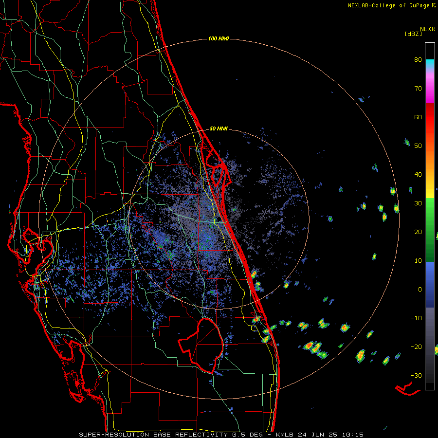The height and width of the screenshot is (438, 438).
Task: Click the Super-Resolution Base Reflectivity caption
Action: (221, 435)
